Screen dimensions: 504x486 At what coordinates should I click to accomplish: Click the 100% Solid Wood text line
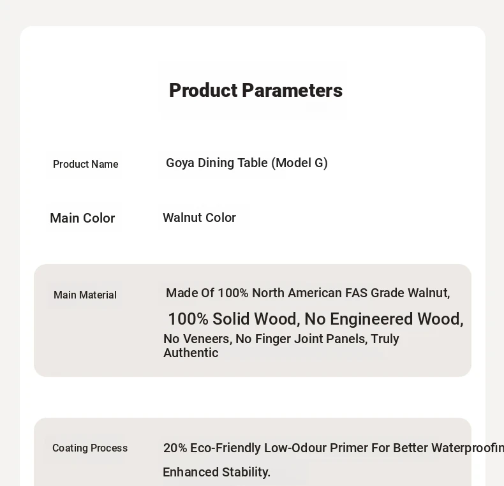316,319
